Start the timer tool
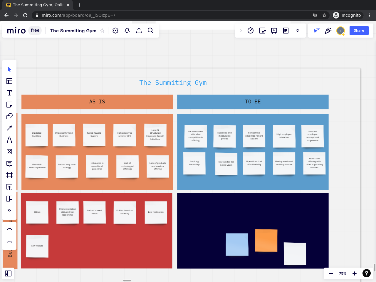Screen dimensions: 376x282 [251, 31]
